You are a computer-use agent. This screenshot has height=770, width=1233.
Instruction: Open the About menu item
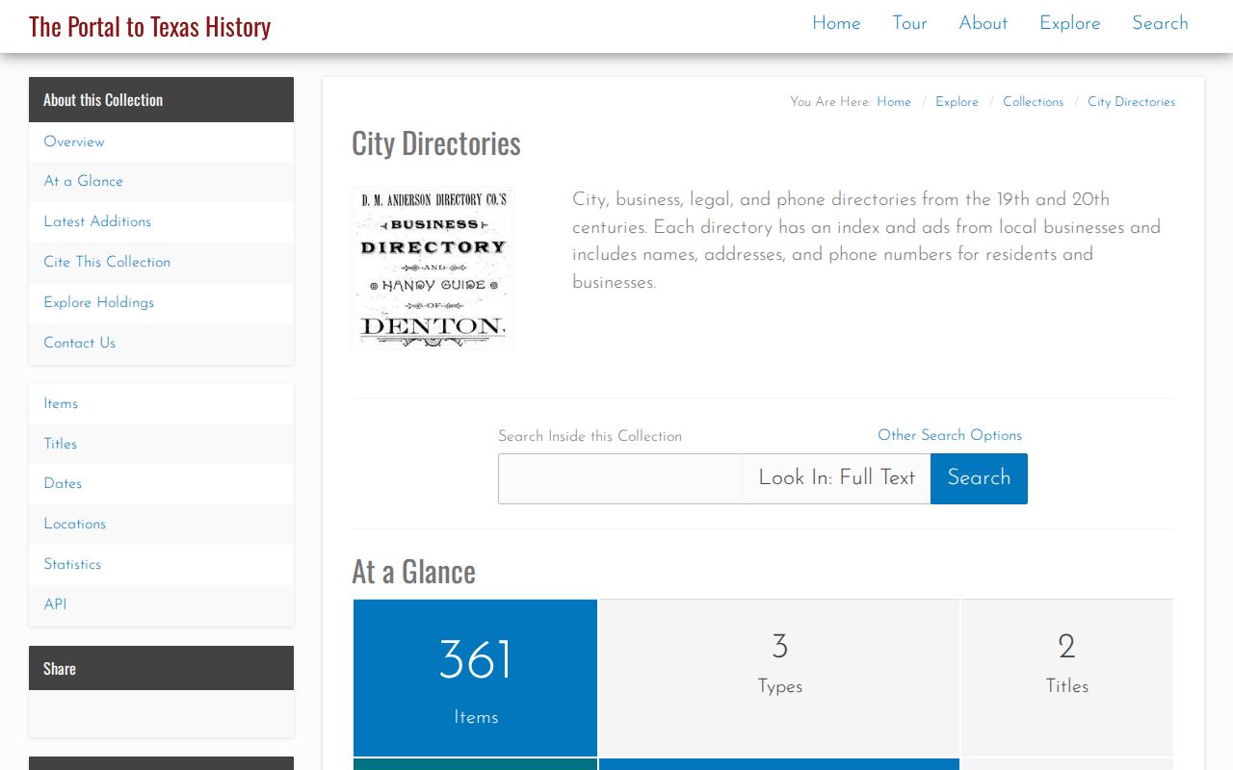tap(983, 23)
